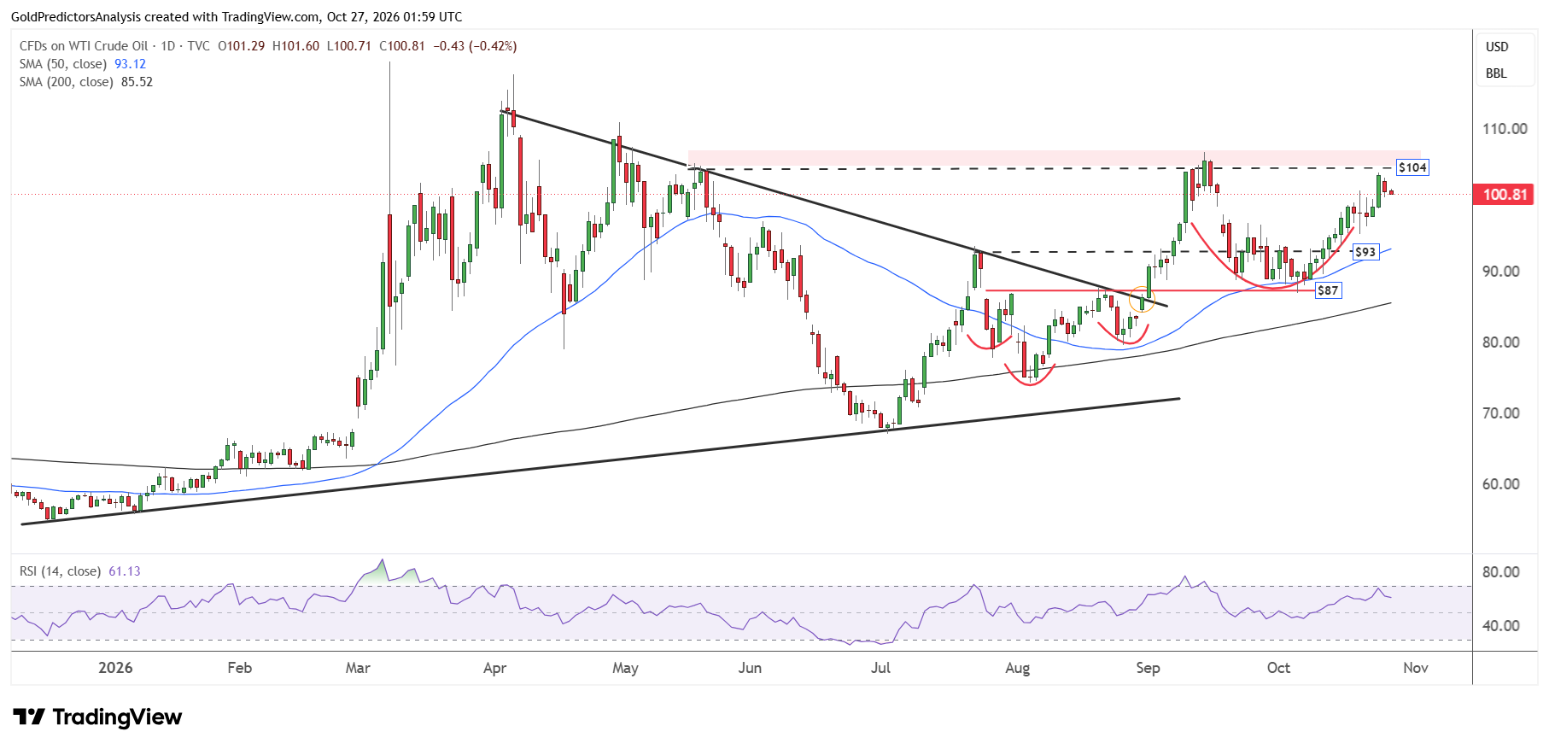Click the SMA (200, close) indicator label

(x=67, y=82)
